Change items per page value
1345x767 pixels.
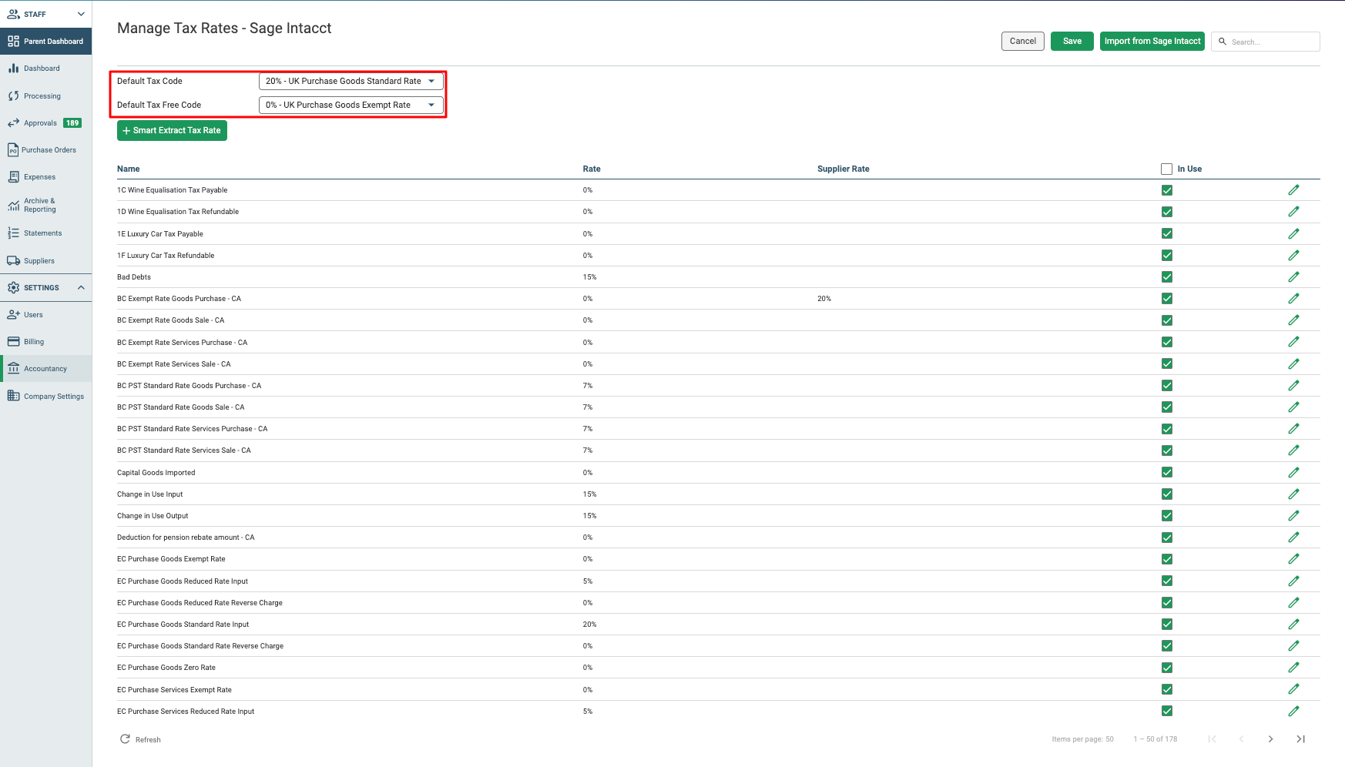pos(1109,739)
